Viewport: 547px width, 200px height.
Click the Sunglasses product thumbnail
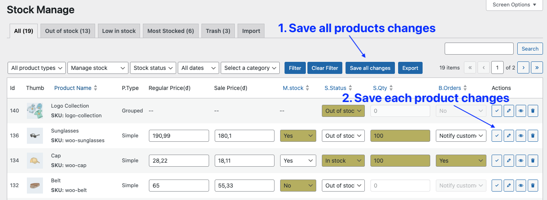pyautogui.click(x=35, y=136)
